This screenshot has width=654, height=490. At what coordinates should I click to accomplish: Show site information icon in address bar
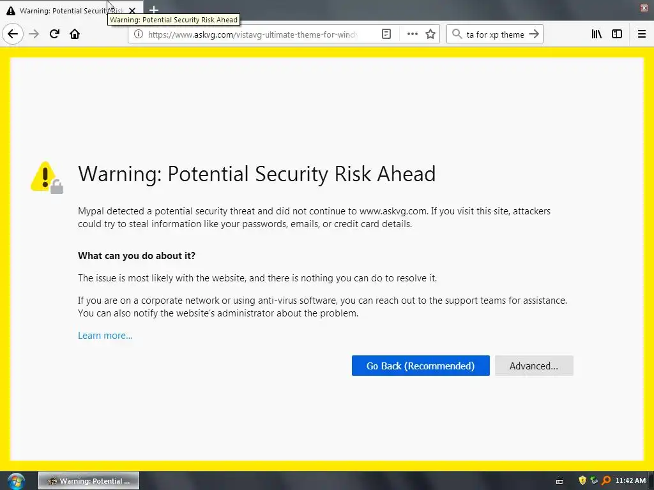click(x=139, y=34)
